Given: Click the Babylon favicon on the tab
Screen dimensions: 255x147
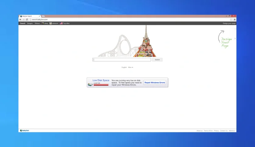Looking at the screenshot, I should point(21,16).
